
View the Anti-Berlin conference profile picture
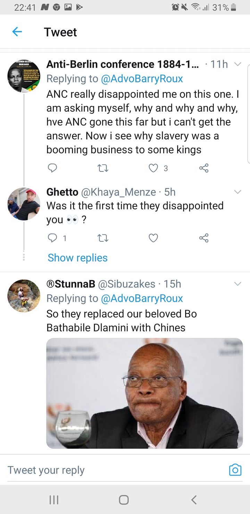click(x=24, y=76)
